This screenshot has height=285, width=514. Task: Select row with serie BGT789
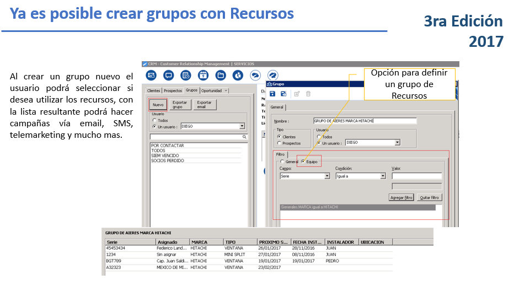(249, 261)
